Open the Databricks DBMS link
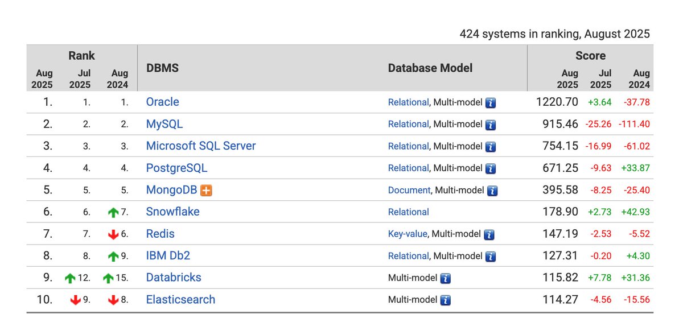683x314 pixels. click(174, 278)
